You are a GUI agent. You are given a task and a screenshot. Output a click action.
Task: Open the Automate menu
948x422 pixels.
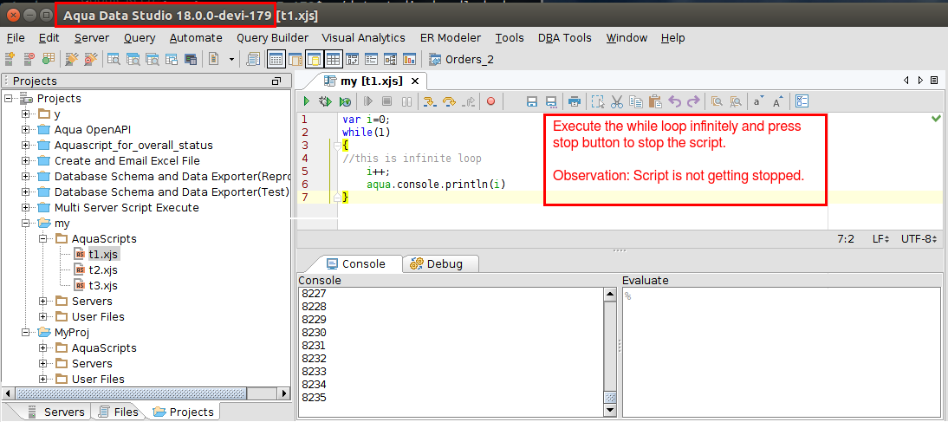(196, 38)
